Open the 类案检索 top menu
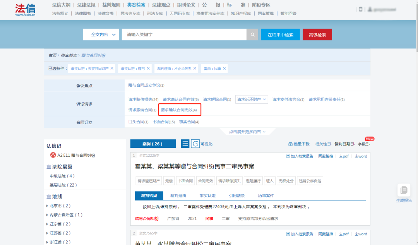The width and height of the screenshot is (418, 245). click(x=136, y=5)
